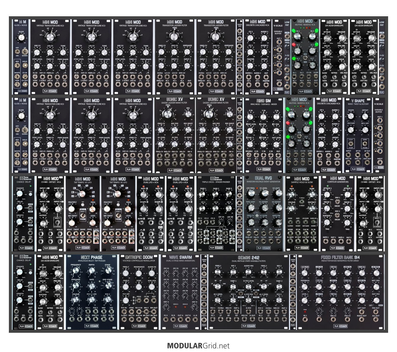Click the RM LEVEL knob on Ring SM
Image resolution: width=397 pixels, height=352 pixels.
coord(251,130)
